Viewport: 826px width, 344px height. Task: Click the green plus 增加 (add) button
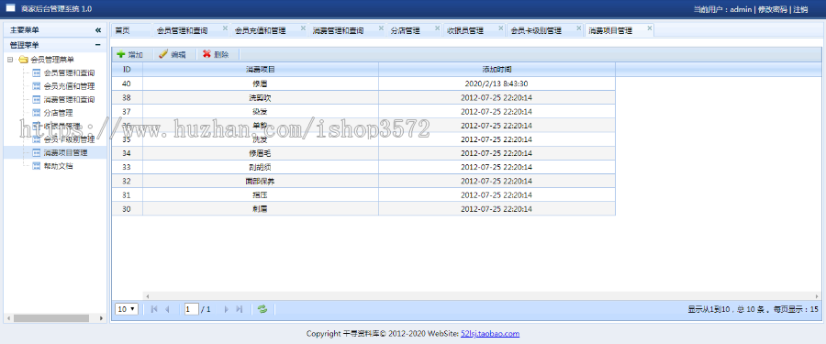[x=129, y=54]
